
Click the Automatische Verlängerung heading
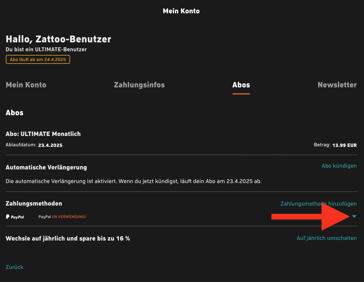coord(46,168)
